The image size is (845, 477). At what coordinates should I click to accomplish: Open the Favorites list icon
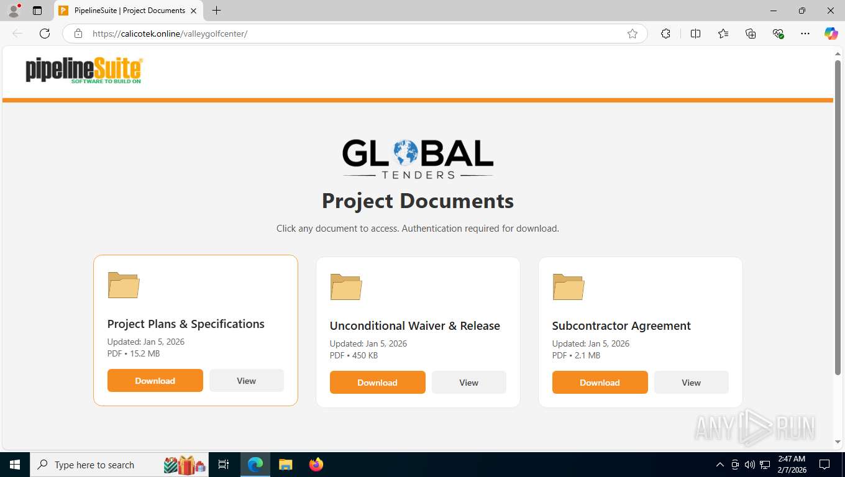click(x=723, y=34)
